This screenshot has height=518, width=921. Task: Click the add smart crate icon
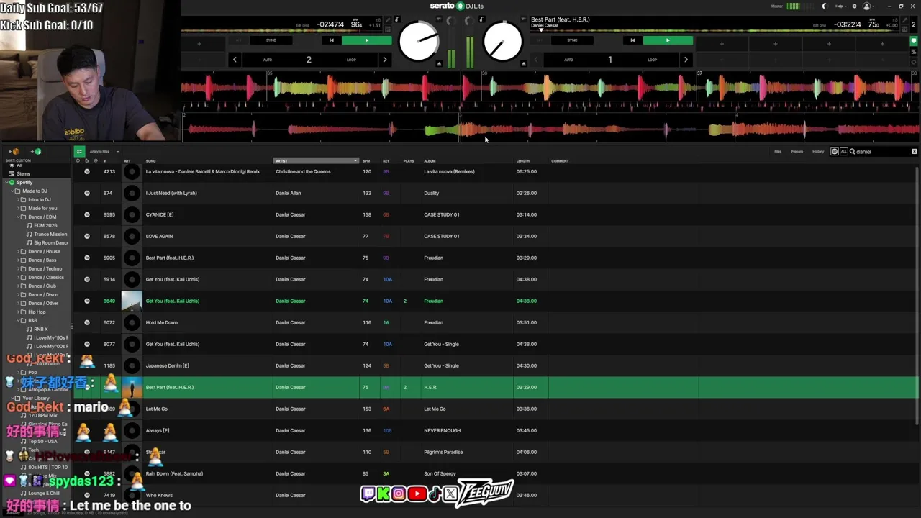coord(35,152)
